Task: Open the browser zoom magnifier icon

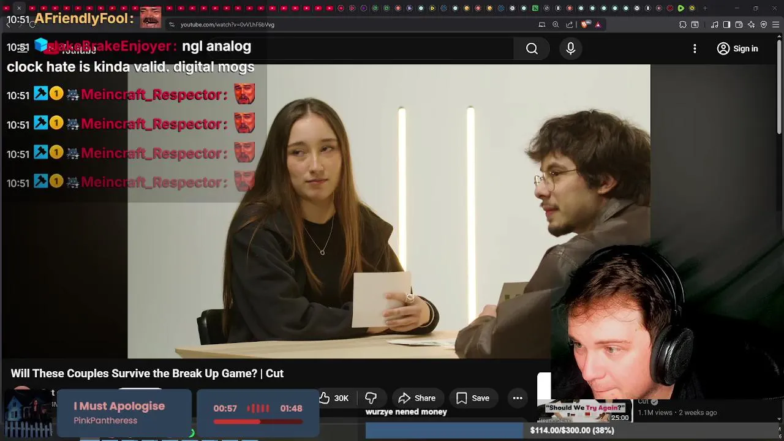Action: (x=556, y=24)
